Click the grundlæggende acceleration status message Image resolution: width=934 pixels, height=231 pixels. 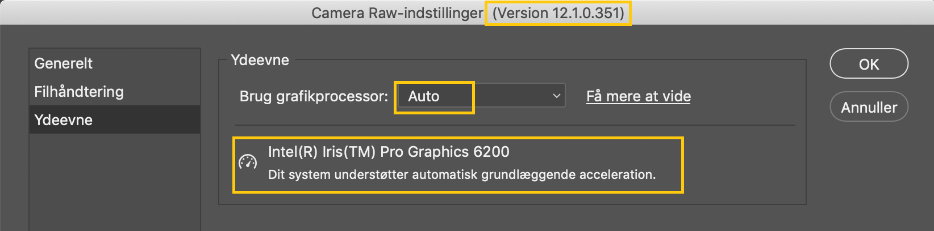tap(462, 174)
